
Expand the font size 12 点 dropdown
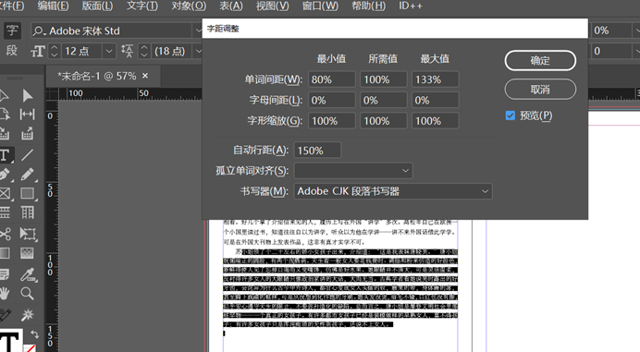pyautogui.click(x=108, y=52)
